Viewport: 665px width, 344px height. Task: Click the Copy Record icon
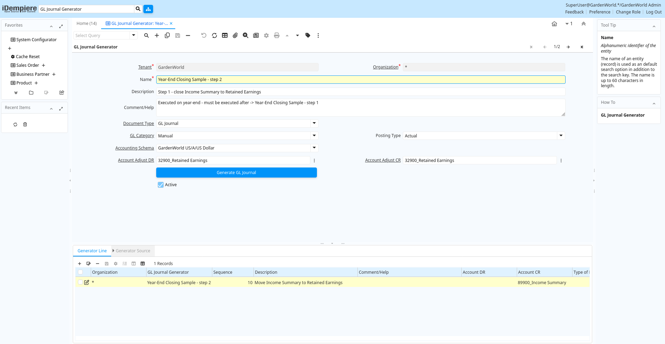coord(167,35)
